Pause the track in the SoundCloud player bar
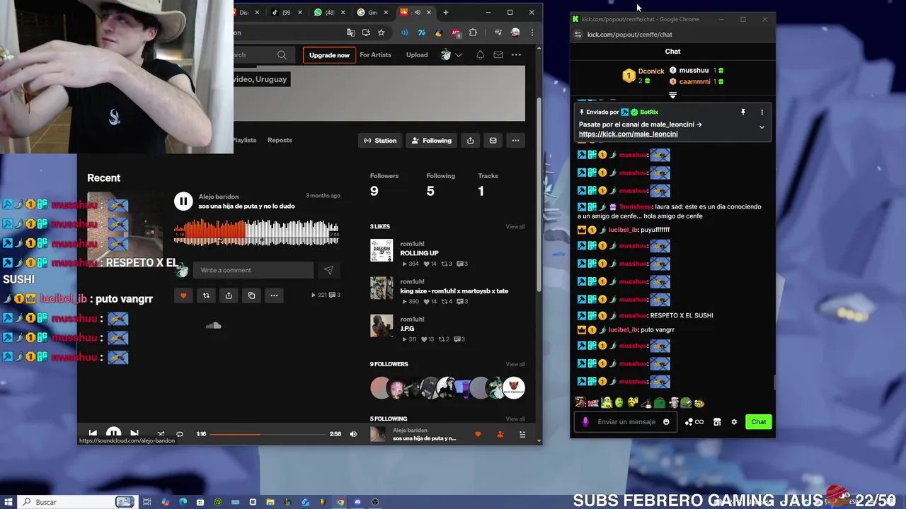This screenshot has width=906, height=509. [x=113, y=433]
